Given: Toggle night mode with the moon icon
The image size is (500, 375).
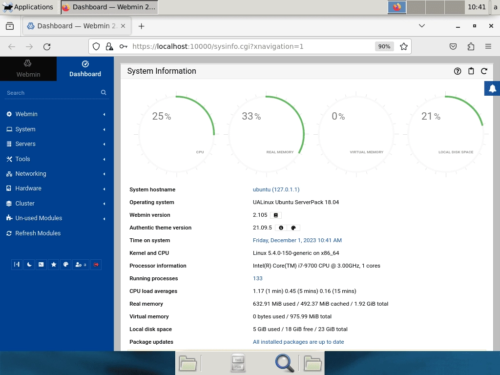Looking at the screenshot, I should (x=29, y=264).
